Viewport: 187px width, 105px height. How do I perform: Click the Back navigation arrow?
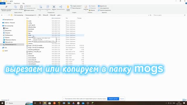click(2, 15)
